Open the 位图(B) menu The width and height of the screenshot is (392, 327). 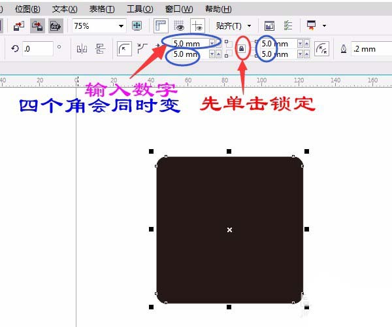27,9
